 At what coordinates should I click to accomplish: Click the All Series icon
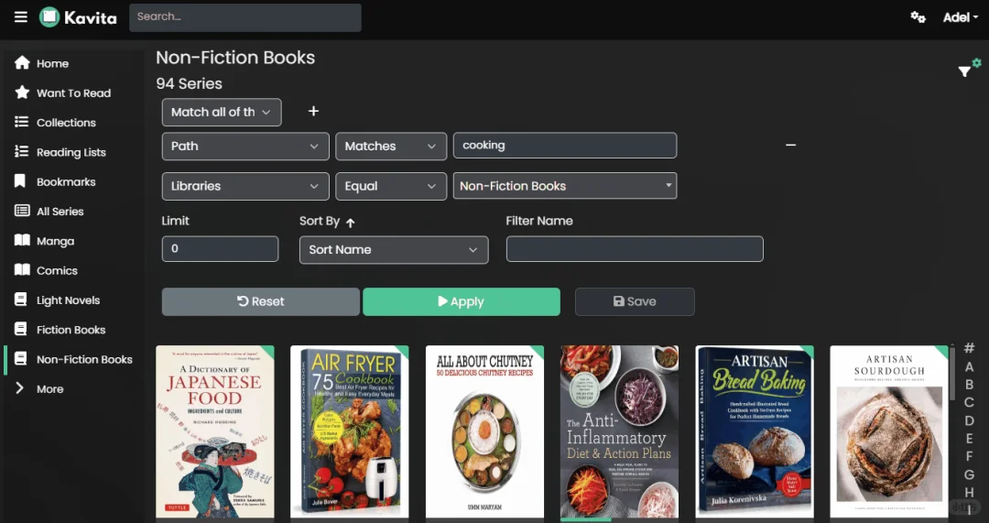tap(22, 211)
